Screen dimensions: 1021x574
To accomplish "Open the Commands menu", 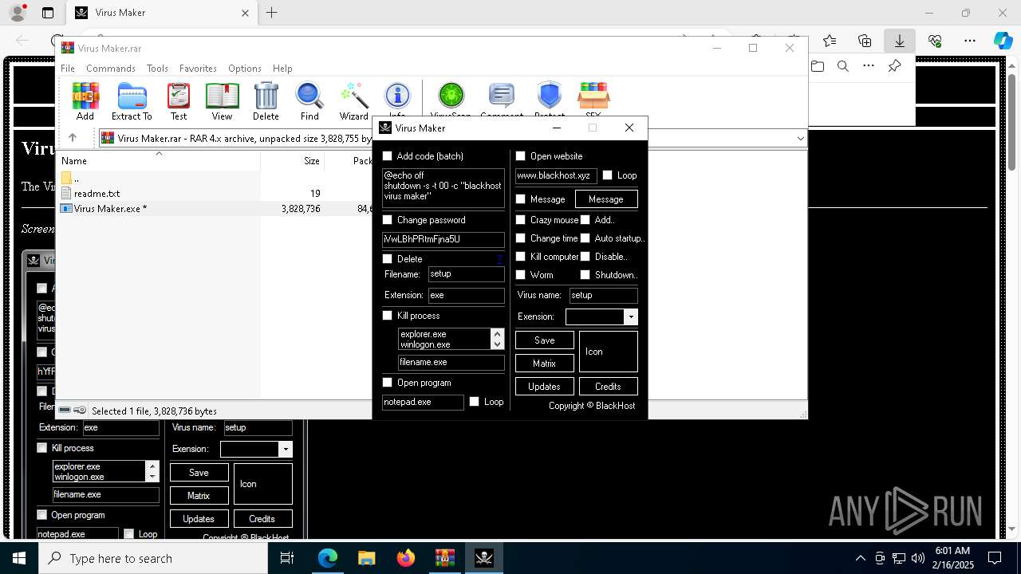I will (111, 69).
